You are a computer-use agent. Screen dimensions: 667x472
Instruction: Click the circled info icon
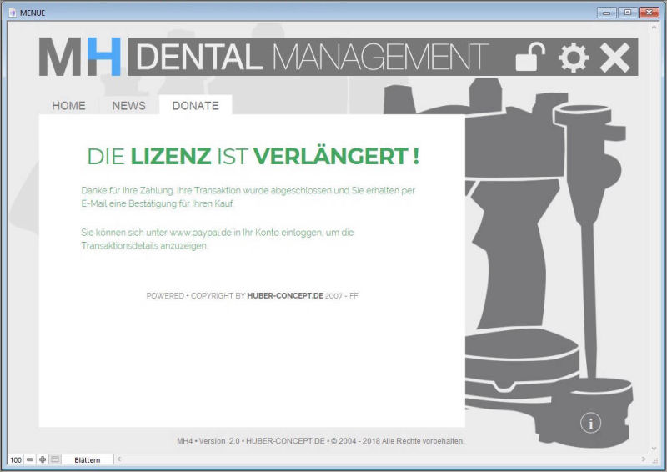point(590,424)
